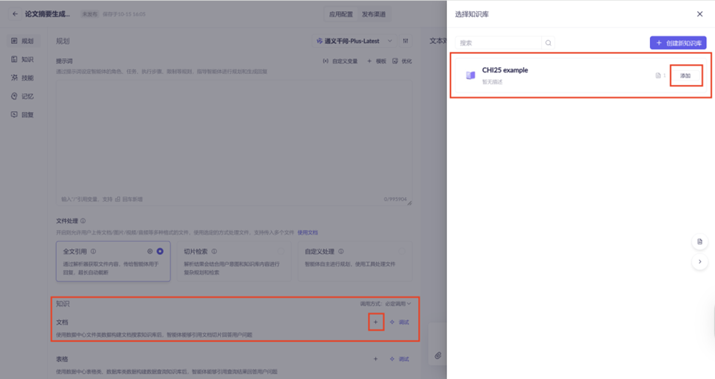Focus the 提示词 prompt text area

(234, 143)
